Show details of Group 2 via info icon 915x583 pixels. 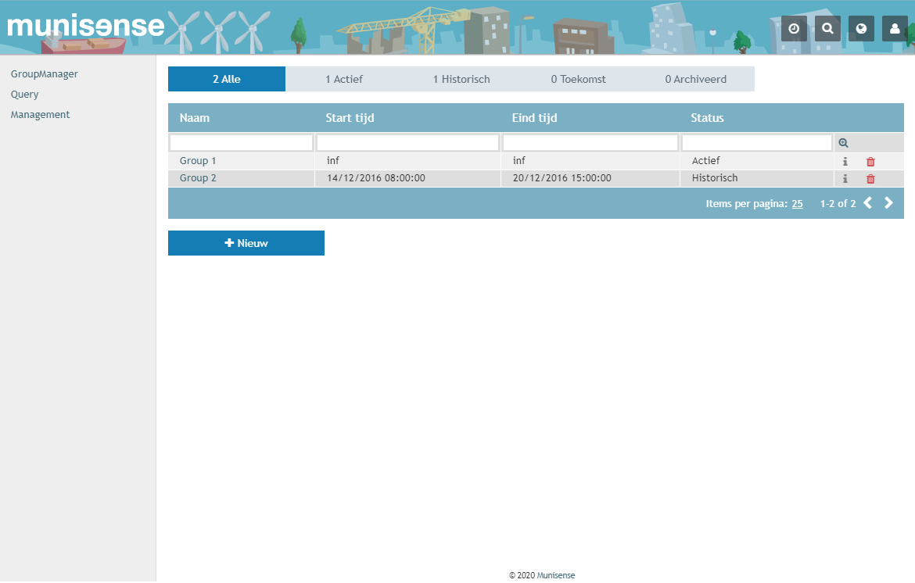845,178
